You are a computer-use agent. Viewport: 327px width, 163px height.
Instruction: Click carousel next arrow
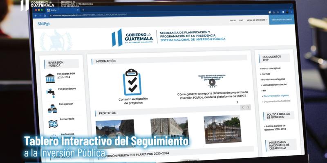pyautogui.click(x=248, y=107)
